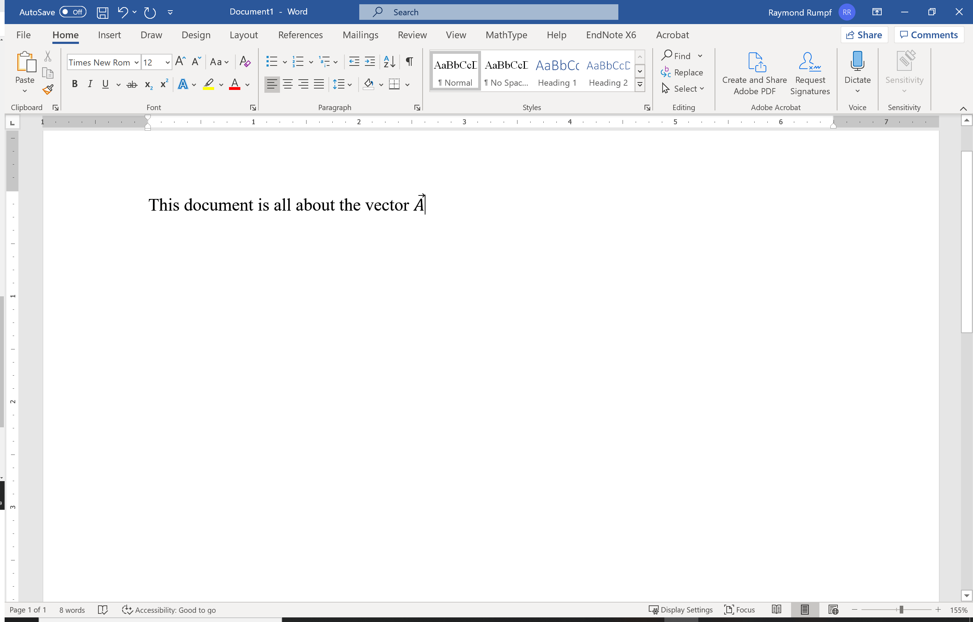973x622 pixels.
Task: Click the Format Painter brush icon
Action: pos(48,89)
